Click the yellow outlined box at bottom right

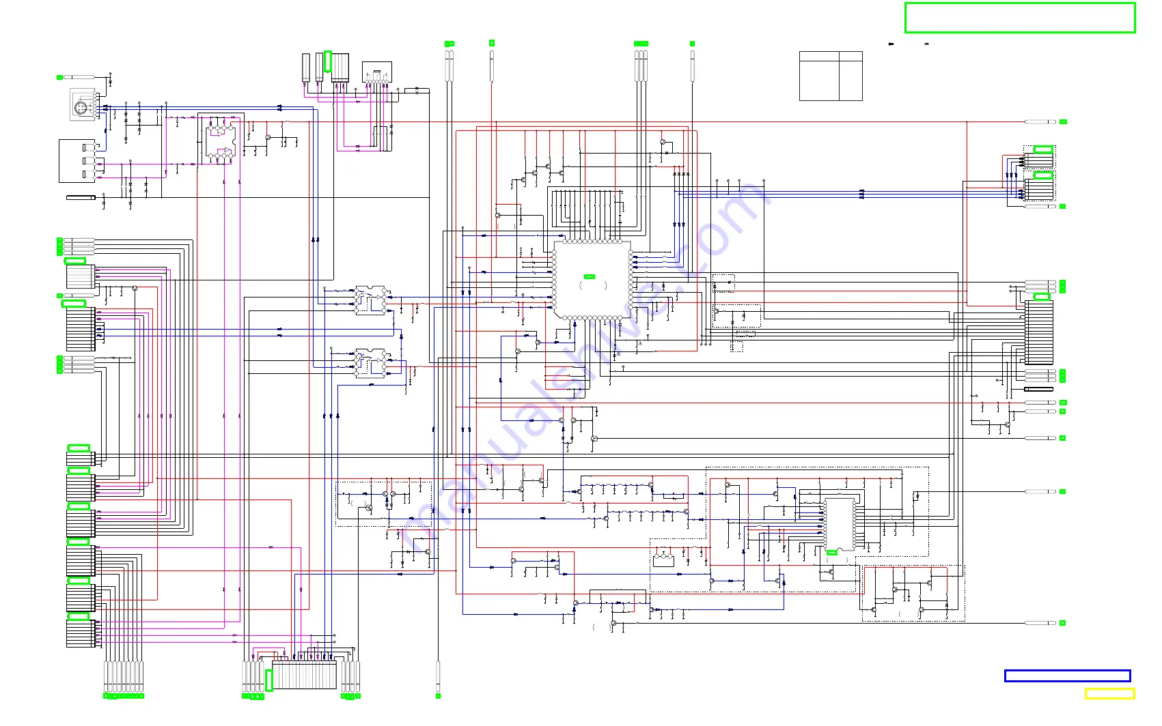coord(1109,694)
